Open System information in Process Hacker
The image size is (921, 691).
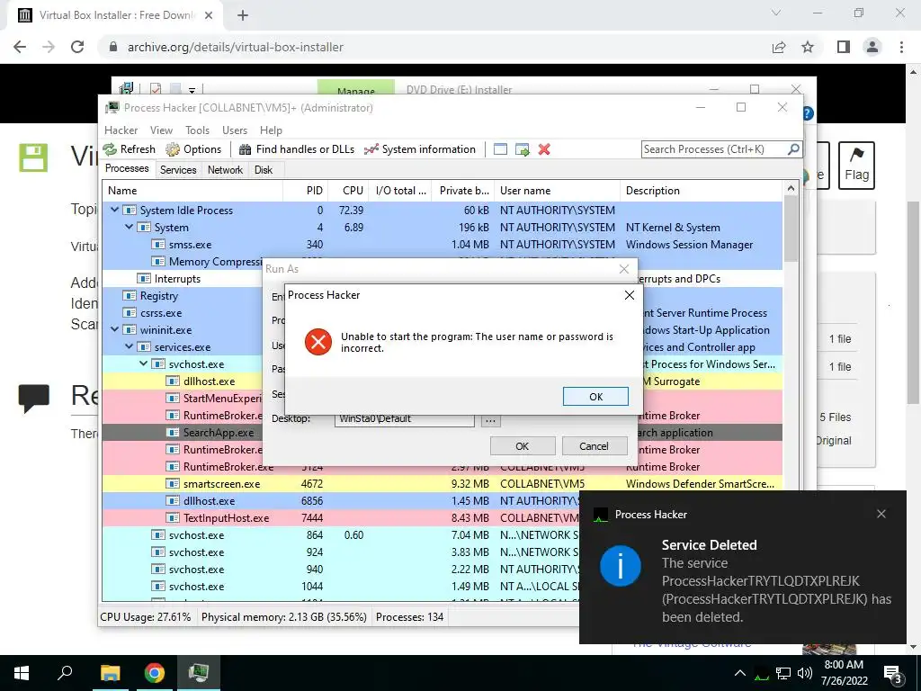[420, 149]
